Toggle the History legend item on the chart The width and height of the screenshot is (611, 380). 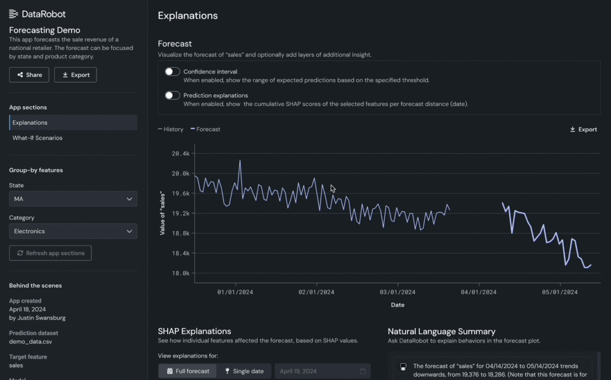[170, 129]
